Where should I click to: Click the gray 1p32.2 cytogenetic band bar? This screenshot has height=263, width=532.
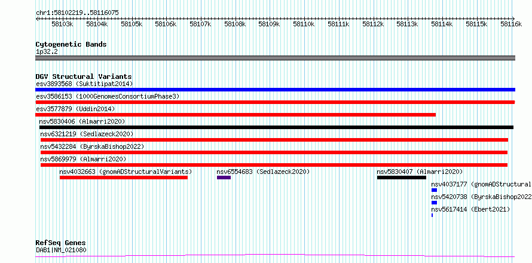pyautogui.click(x=275, y=58)
